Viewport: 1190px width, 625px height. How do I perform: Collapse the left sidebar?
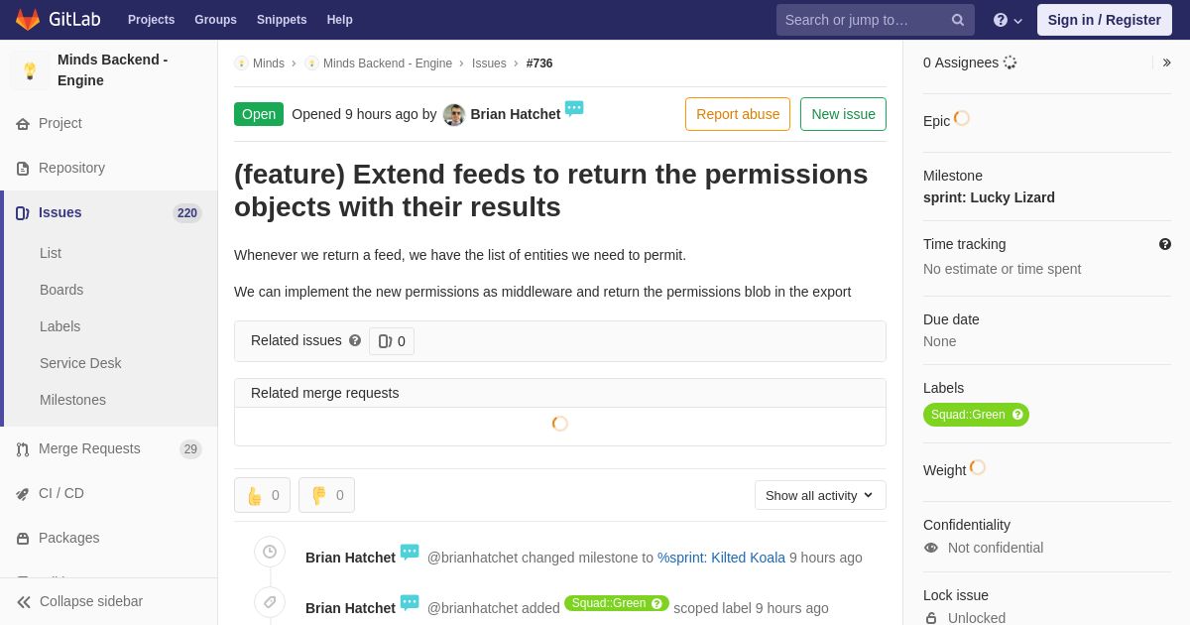click(x=79, y=601)
